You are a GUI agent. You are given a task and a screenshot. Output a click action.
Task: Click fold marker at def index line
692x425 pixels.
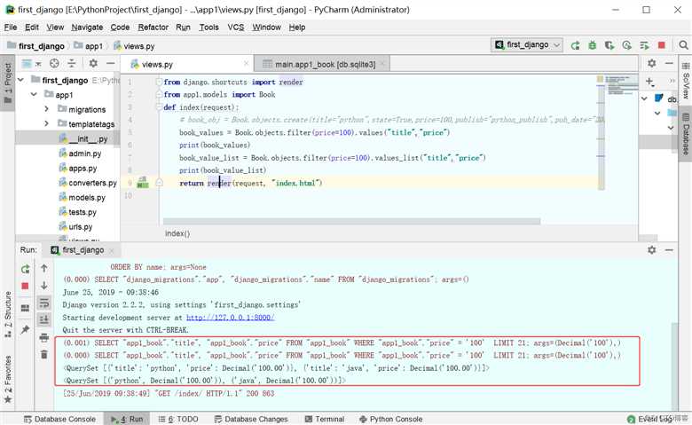[160, 106]
